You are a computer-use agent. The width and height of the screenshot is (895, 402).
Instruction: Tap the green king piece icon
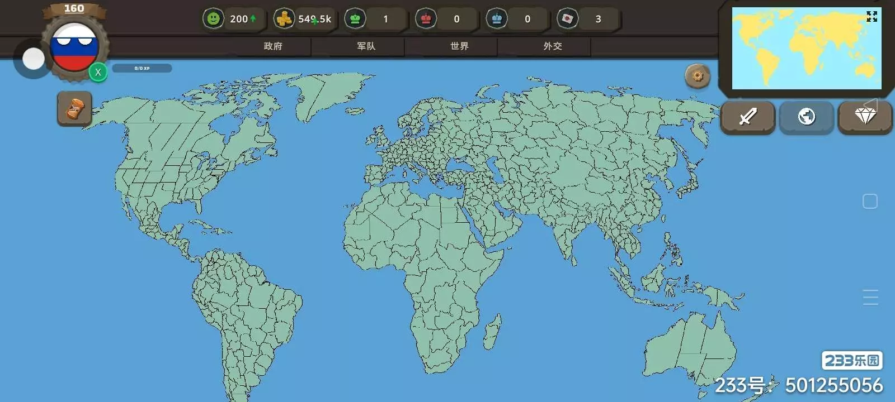coord(355,18)
